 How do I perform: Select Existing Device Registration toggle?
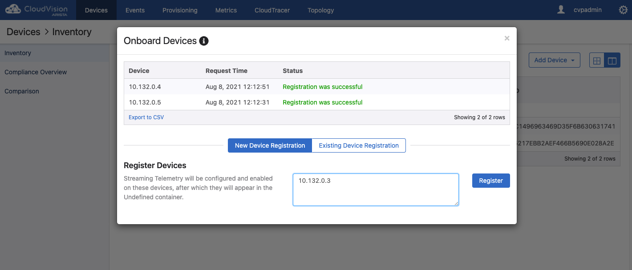click(358, 145)
